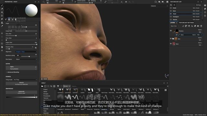207x116 pixels.
Task: Toggle visibility of the Head texture set
Action: [x=171, y=14]
